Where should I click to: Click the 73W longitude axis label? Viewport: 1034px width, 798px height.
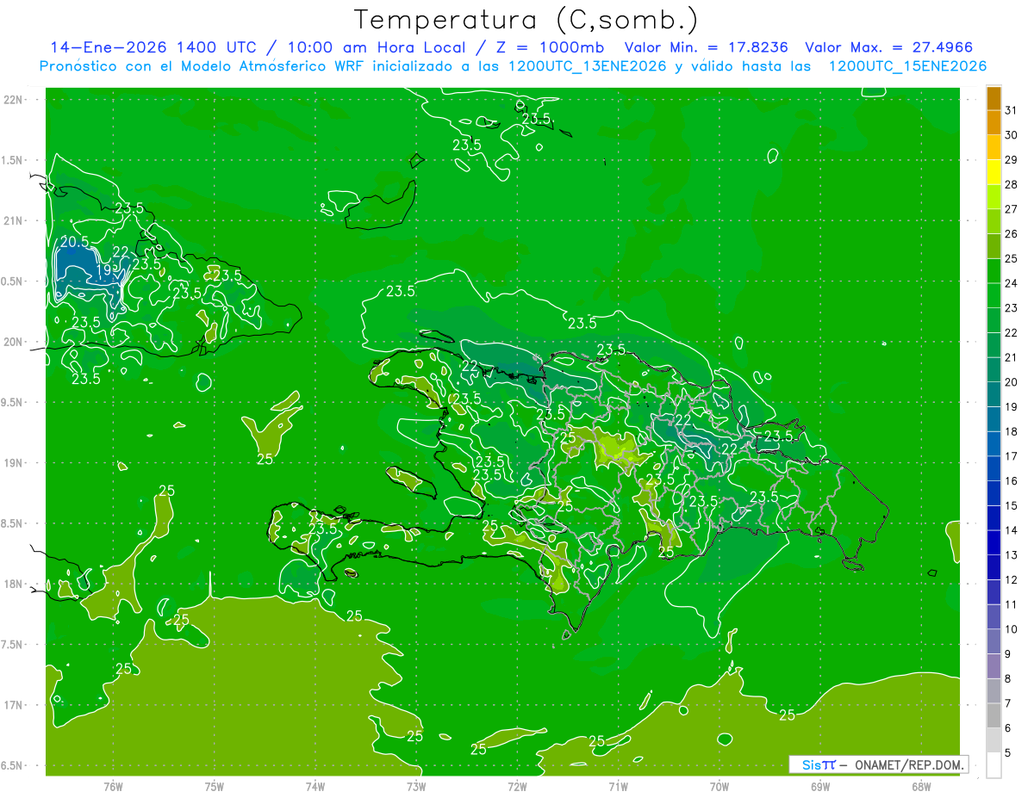pos(416,787)
